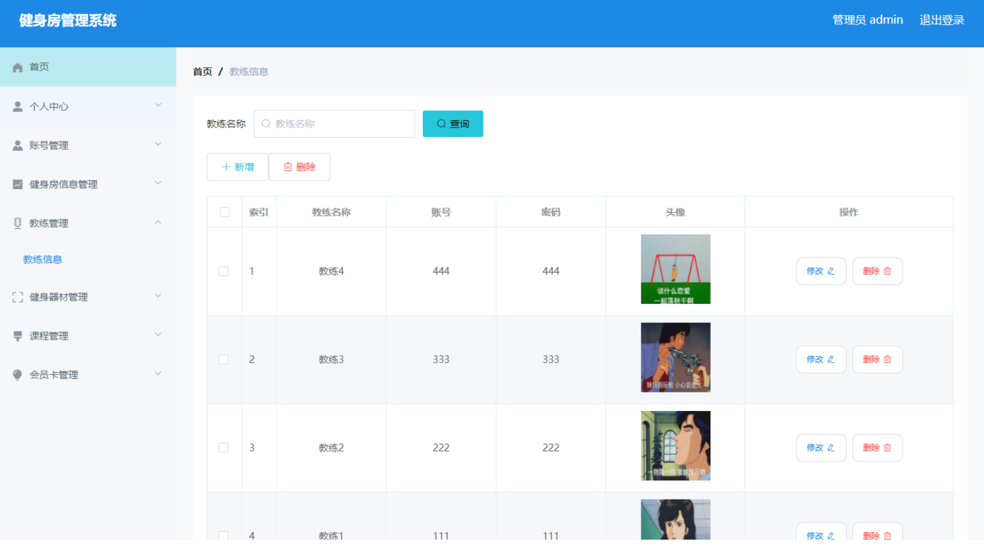The height and width of the screenshot is (546, 984).
Task: Select the 课程管理 menu label
Action: [x=49, y=336]
